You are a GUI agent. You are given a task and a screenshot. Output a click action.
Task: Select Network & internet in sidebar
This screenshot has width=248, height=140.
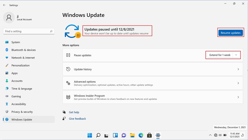(x=23, y=58)
